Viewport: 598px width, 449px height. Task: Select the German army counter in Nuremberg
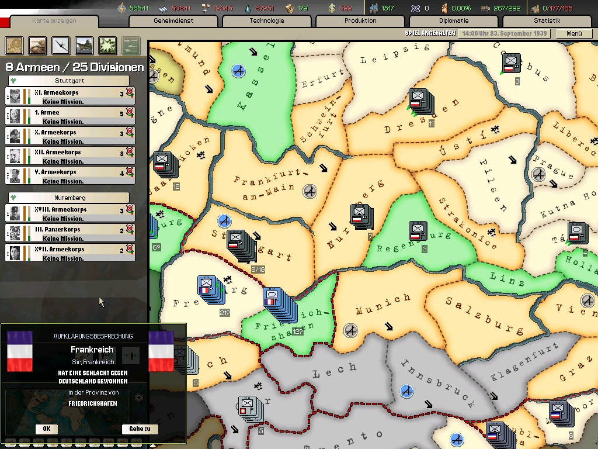pos(361,216)
